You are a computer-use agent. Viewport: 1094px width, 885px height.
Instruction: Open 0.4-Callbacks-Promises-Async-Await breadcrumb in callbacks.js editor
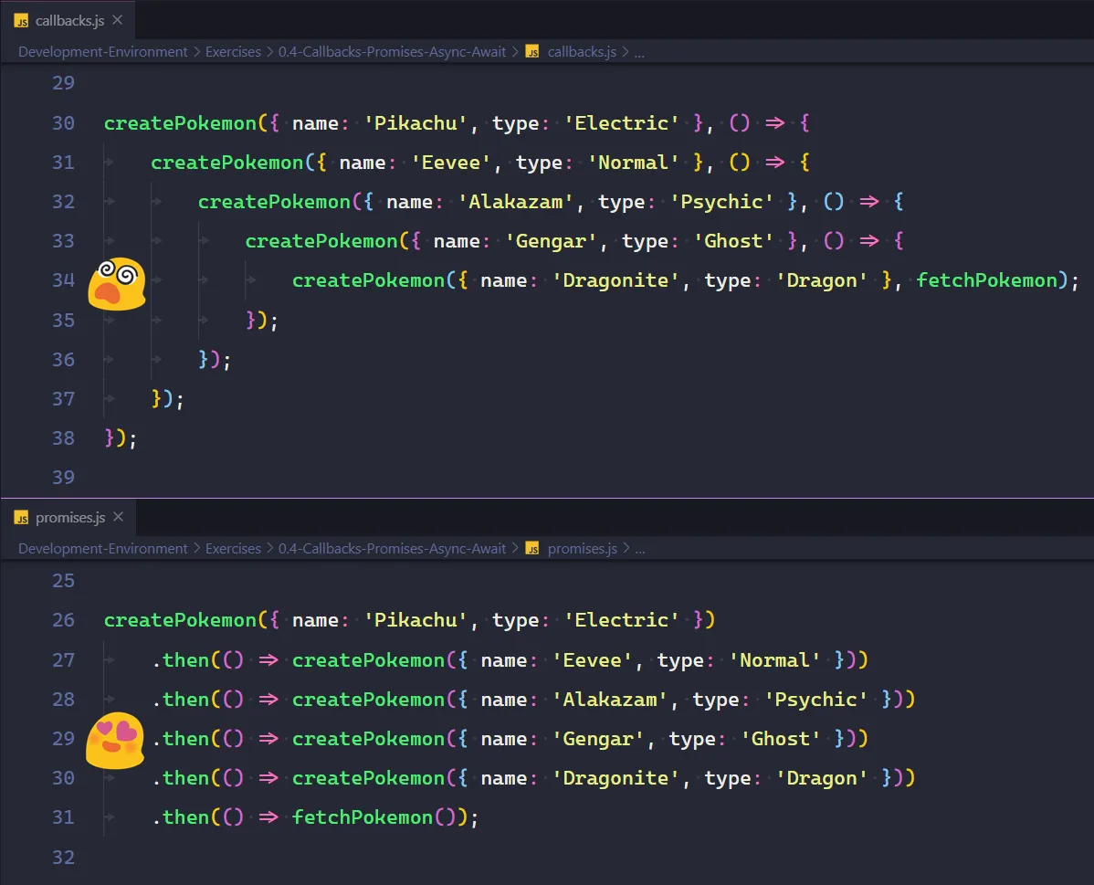(x=392, y=52)
